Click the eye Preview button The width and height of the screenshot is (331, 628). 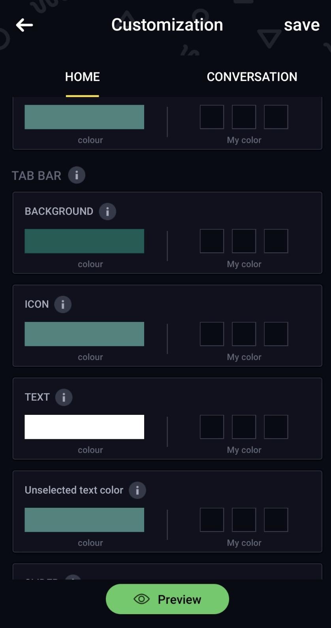point(167,599)
